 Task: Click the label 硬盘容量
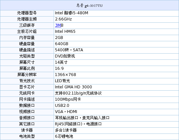[27, 44]
